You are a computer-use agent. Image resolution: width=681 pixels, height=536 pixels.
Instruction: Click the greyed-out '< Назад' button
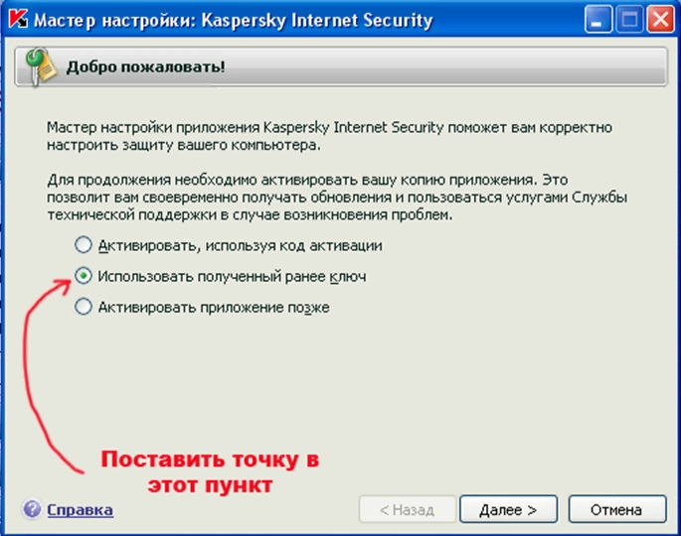coord(407,510)
